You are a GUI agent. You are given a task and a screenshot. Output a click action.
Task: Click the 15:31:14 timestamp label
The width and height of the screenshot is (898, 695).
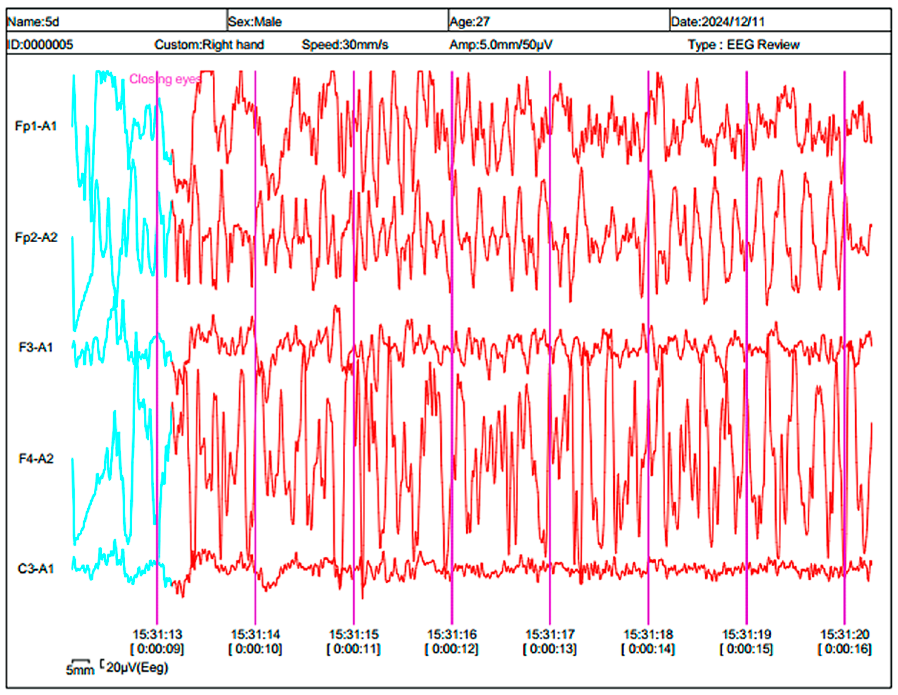click(255, 634)
